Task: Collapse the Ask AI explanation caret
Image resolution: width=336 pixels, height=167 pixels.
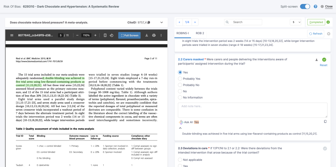Action: (180, 128)
